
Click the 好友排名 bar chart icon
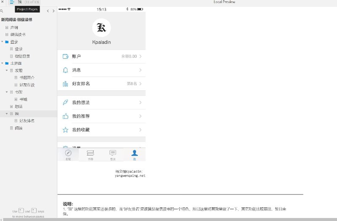click(65, 84)
